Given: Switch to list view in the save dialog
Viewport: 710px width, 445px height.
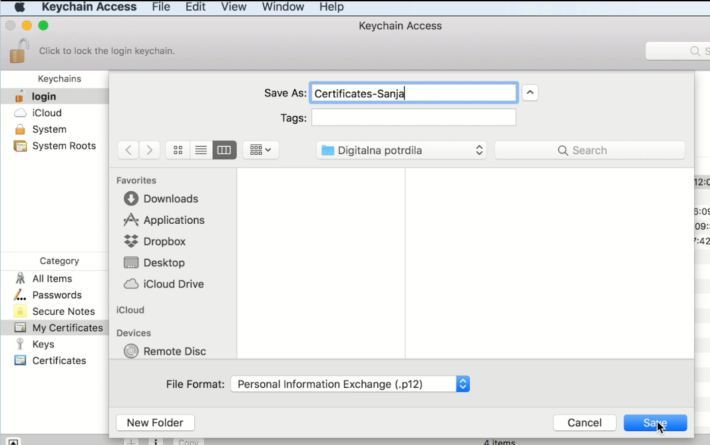Looking at the screenshot, I should click(201, 150).
